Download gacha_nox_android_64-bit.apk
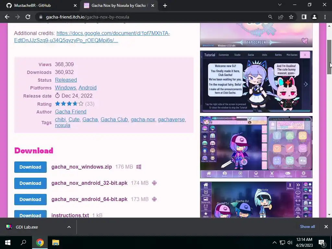The image size is (332, 249). [30, 199]
